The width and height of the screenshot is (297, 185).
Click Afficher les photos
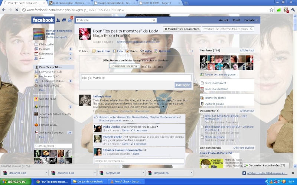[x=215, y=98]
